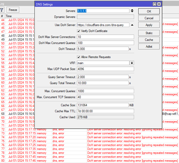
Task: Open the Log filter funnel icon
Action: (x=2, y=10)
